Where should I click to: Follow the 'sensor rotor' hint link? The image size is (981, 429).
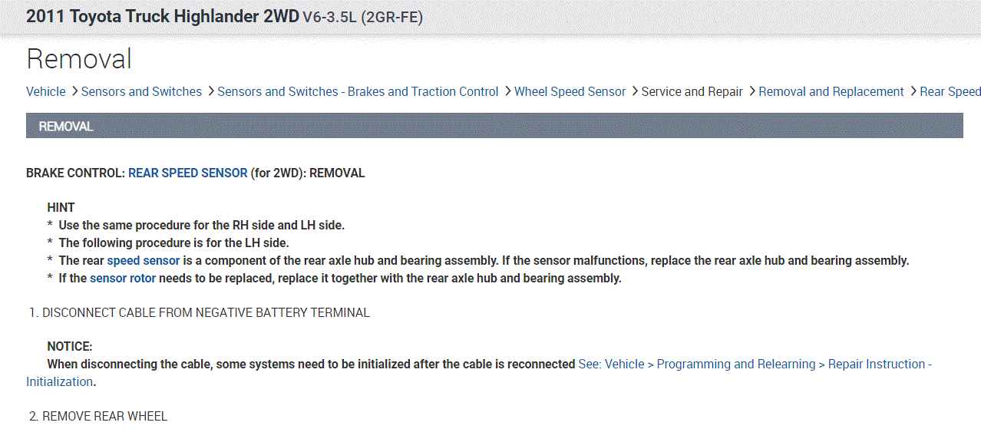coord(123,278)
